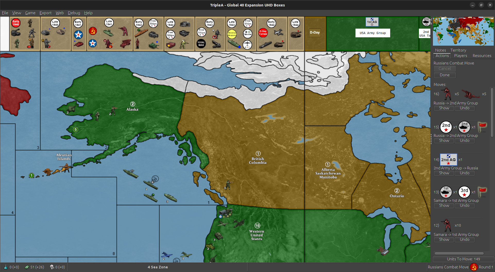The height and width of the screenshot is (272, 495).
Task: Click the red Early 1940 marker token
Action: [x=16, y=23]
